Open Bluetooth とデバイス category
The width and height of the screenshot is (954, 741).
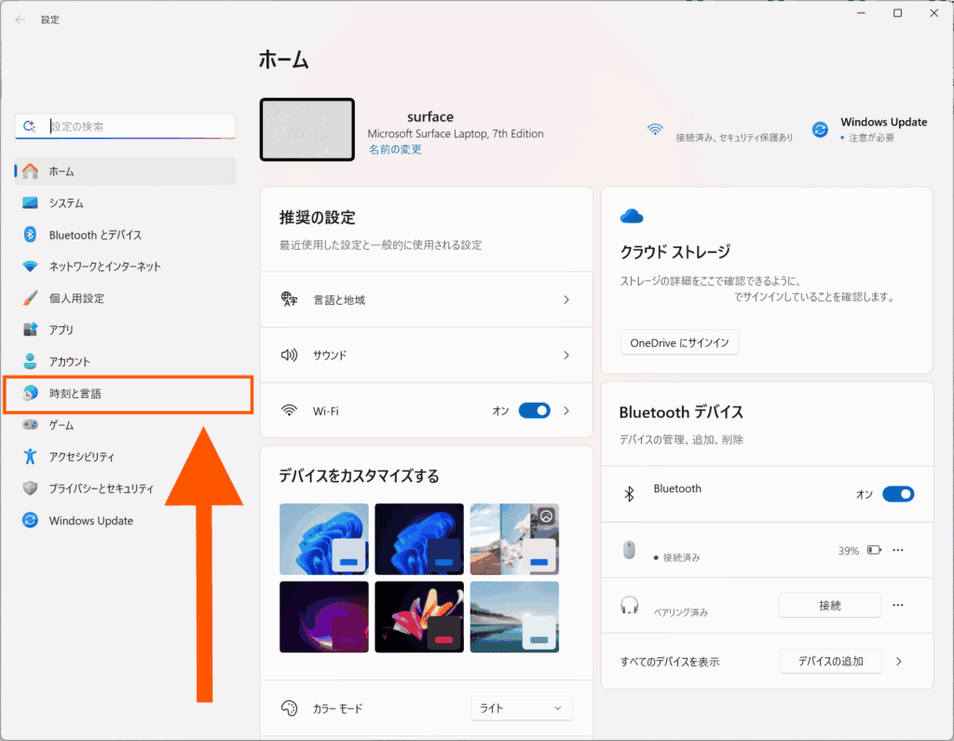click(x=126, y=234)
